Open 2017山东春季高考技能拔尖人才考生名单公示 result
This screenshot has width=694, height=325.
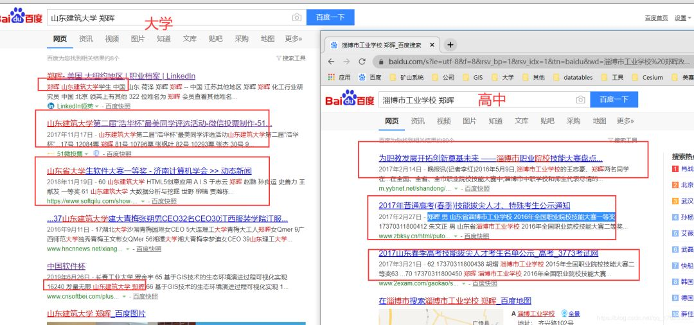pyautogui.click(x=488, y=253)
